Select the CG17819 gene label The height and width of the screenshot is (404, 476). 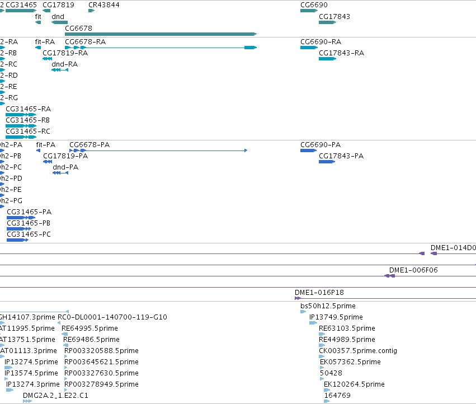(x=58, y=5)
